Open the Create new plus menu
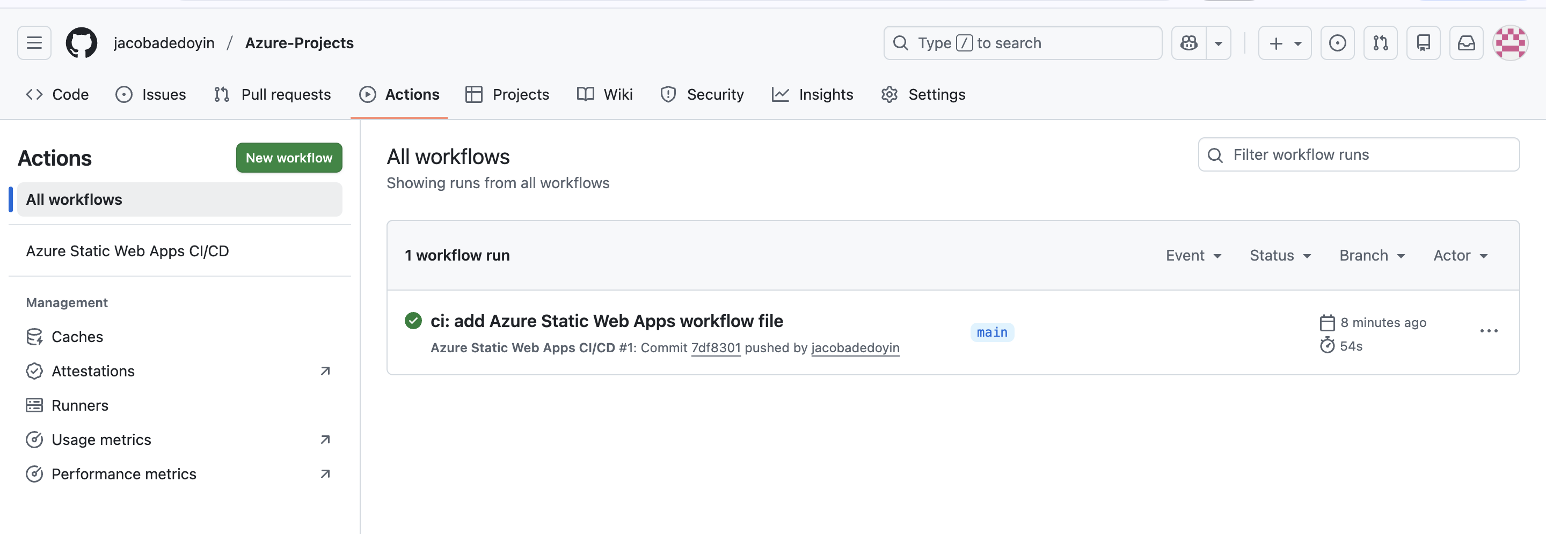The width and height of the screenshot is (1546, 534). click(1285, 43)
